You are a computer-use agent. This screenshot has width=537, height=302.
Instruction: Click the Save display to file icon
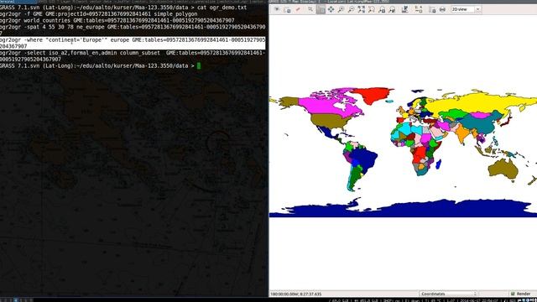pos(432,9)
